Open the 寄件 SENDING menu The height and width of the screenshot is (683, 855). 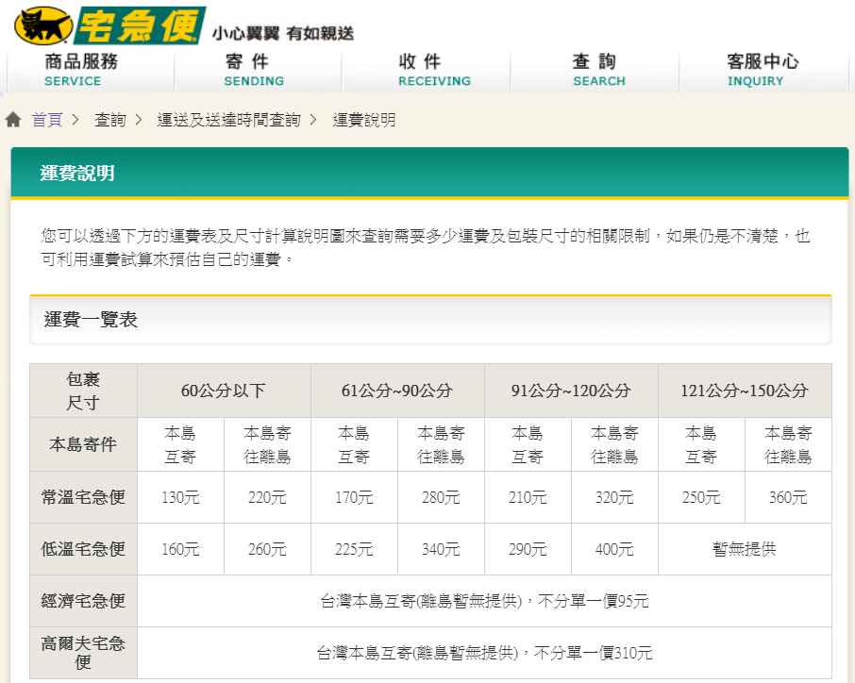254,70
